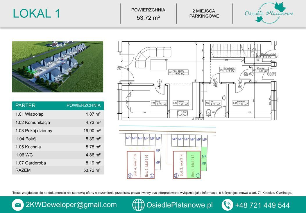The height and width of the screenshot is (213, 306).
Task: Click the toilet drawing in the WC
Action: [x=209, y=114]
